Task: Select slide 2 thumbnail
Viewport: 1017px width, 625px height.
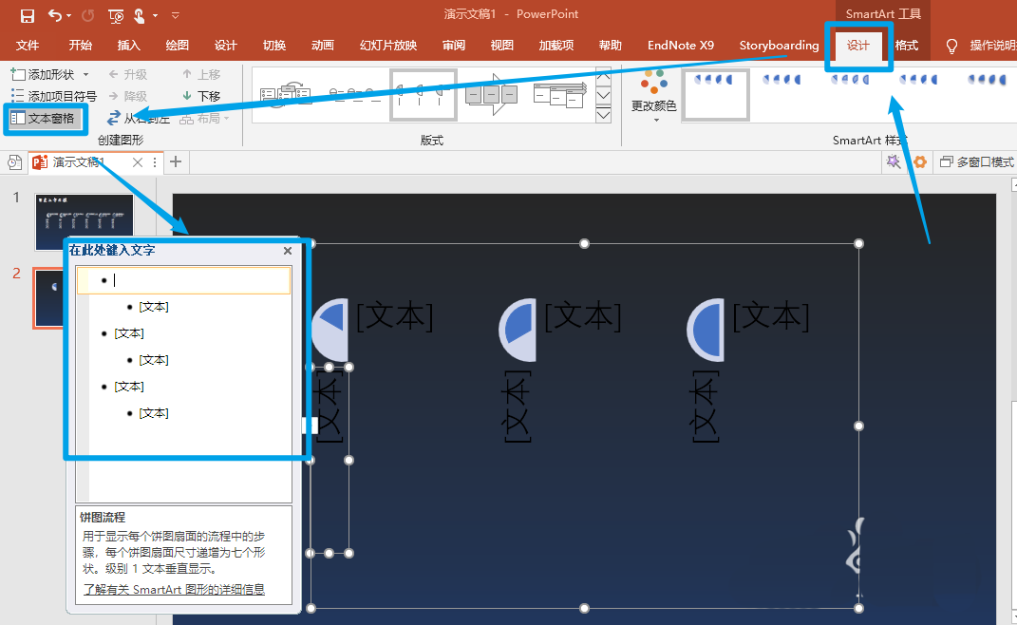Action: 49,297
